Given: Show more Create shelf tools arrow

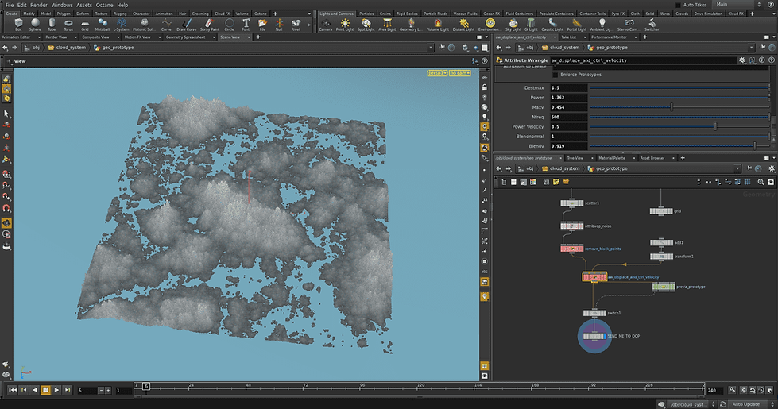Looking at the screenshot, I should 310,25.
